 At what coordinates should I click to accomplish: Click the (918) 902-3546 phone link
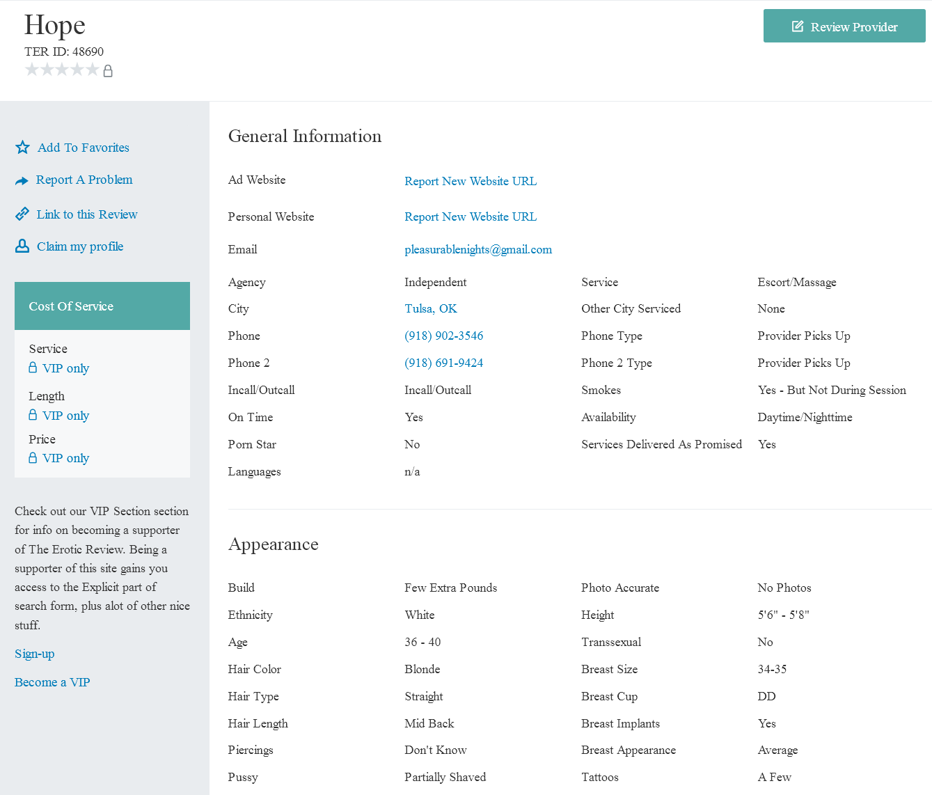click(444, 336)
